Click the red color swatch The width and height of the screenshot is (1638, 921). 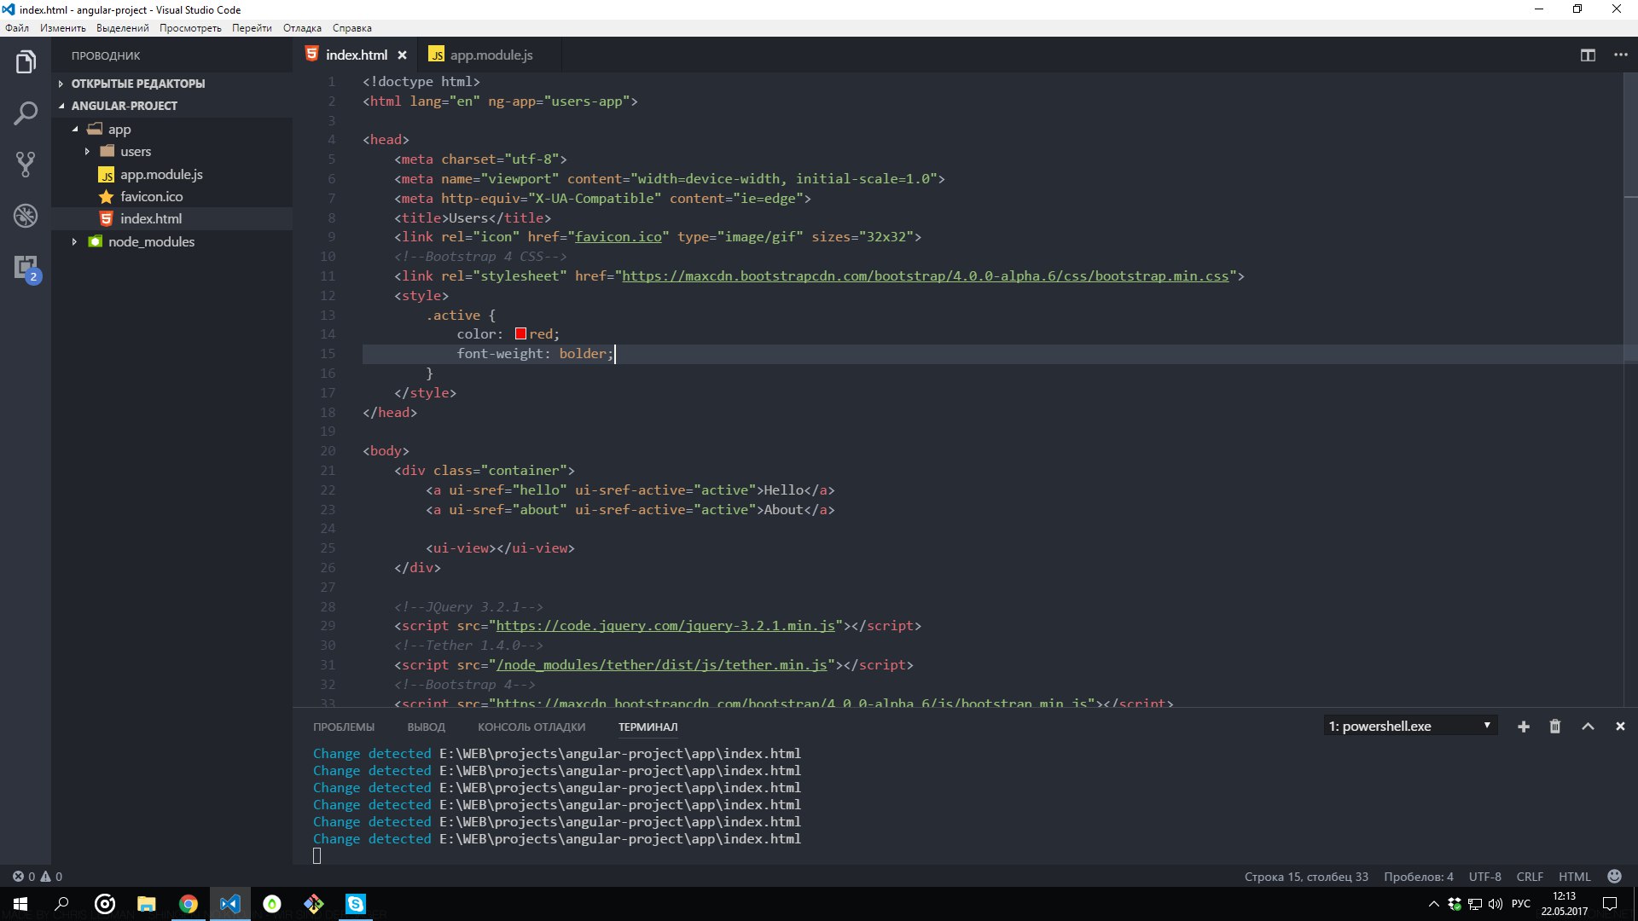click(x=520, y=334)
